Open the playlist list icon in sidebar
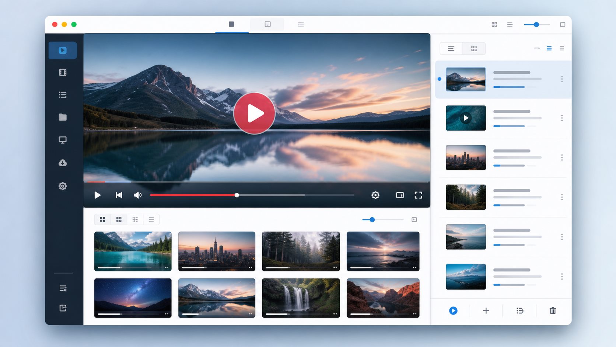This screenshot has width=616, height=347. [x=63, y=95]
